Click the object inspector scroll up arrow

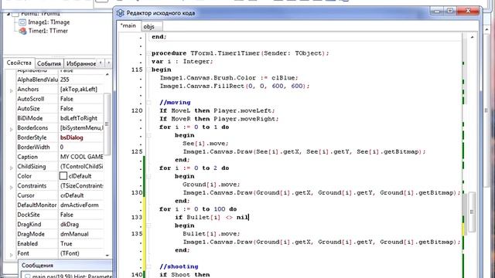108,74
